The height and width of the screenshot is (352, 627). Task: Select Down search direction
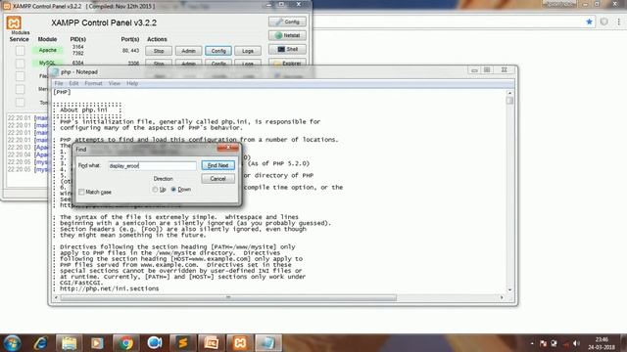pos(173,190)
